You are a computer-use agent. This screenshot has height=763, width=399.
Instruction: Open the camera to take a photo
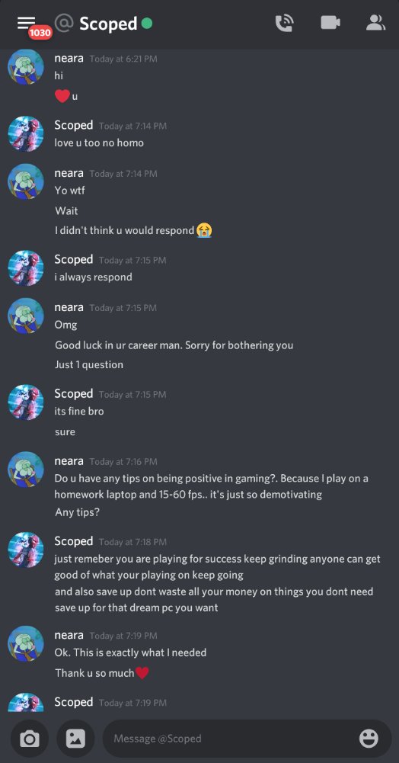[x=29, y=739]
